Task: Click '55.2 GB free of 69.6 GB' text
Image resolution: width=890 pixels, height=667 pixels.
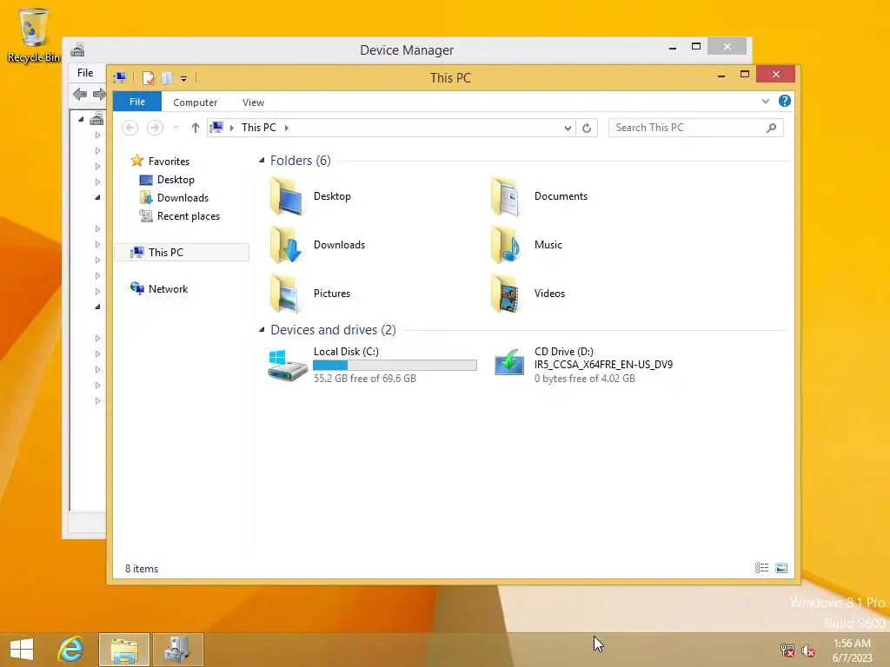Action: [x=365, y=379]
